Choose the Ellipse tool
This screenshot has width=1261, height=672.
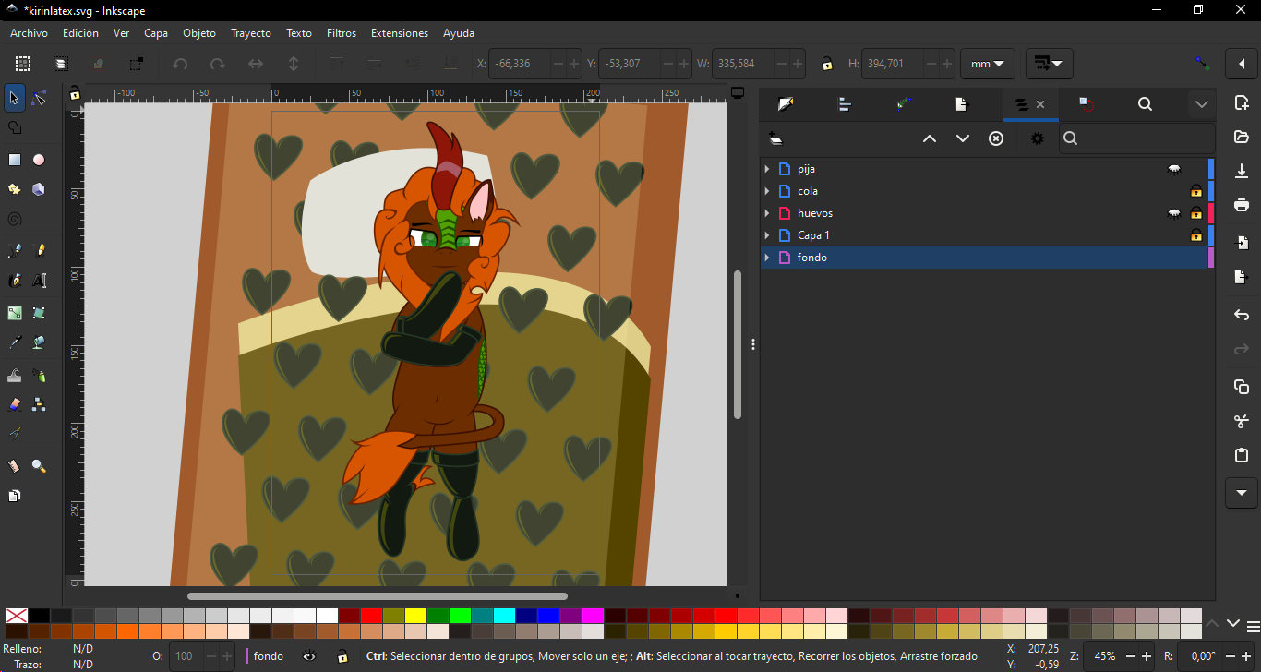coord(39,160)
